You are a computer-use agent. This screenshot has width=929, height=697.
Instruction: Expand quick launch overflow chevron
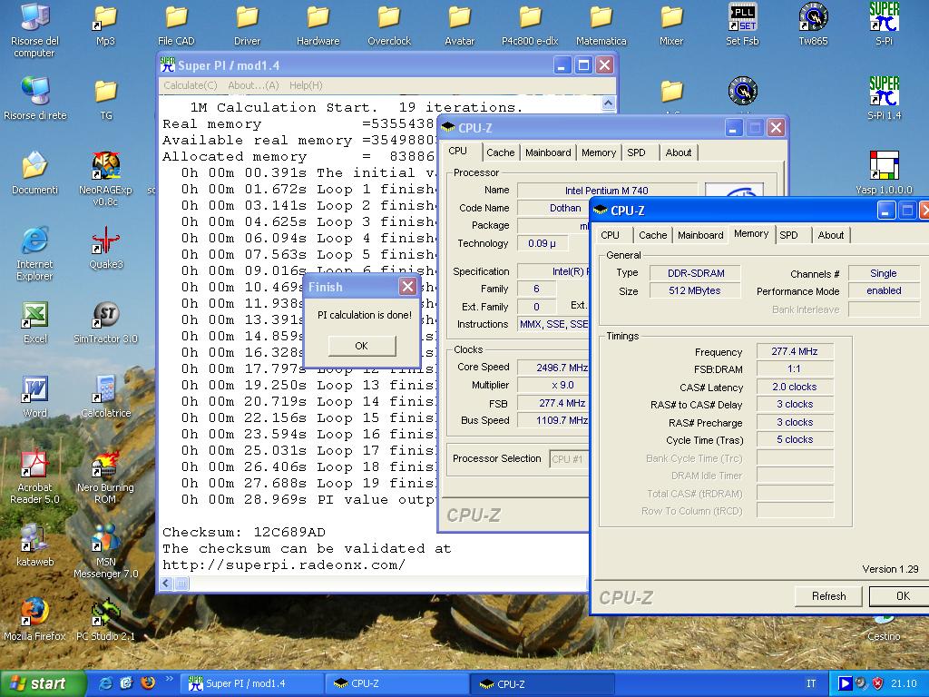click(x=169, y=679)
